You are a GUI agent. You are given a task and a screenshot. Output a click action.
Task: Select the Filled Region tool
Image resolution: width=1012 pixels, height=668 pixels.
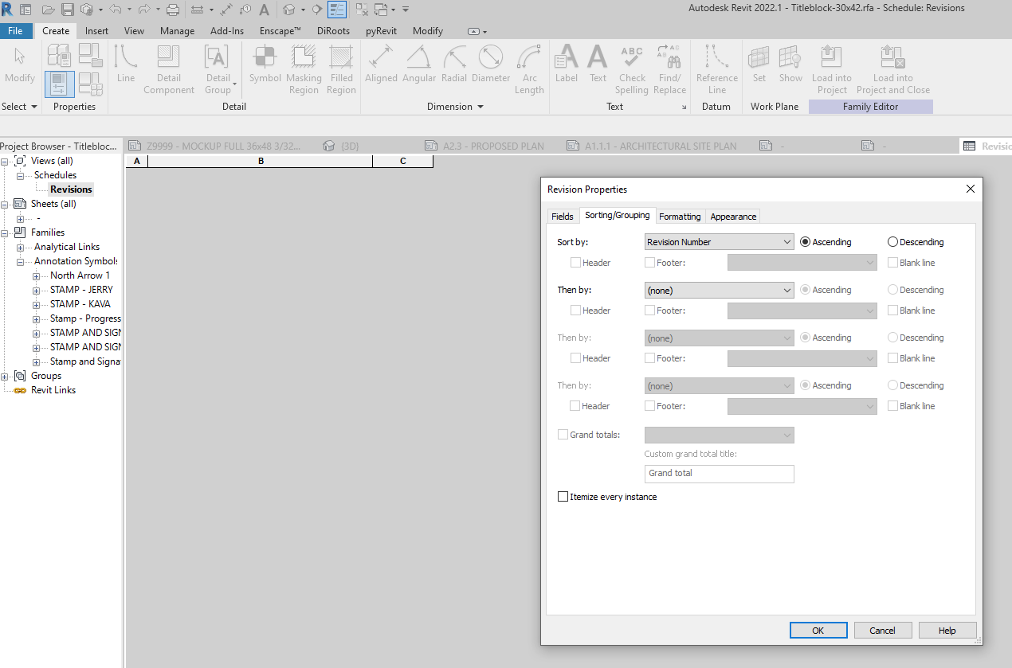pos(341,70)
